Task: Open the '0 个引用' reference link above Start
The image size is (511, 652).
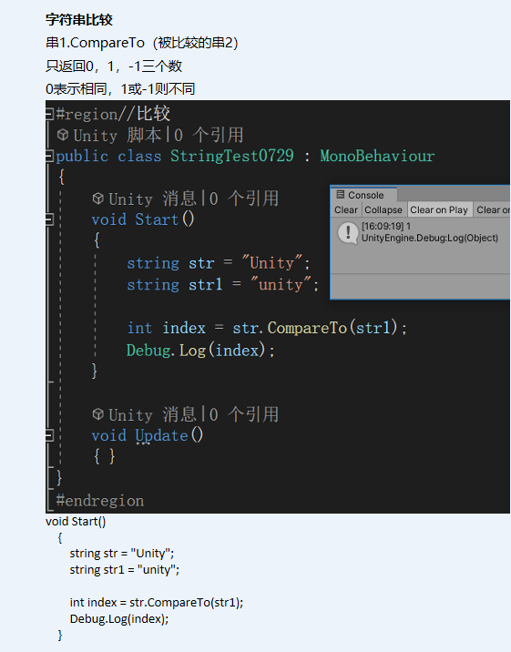Action: [243, 199]
